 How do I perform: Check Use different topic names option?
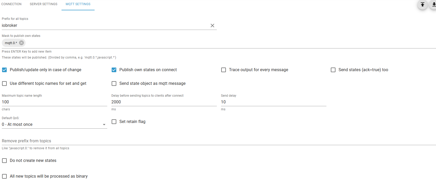coord(4,84)
